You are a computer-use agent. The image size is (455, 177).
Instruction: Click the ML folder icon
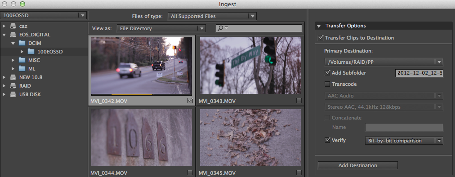[x=22, y=69]
